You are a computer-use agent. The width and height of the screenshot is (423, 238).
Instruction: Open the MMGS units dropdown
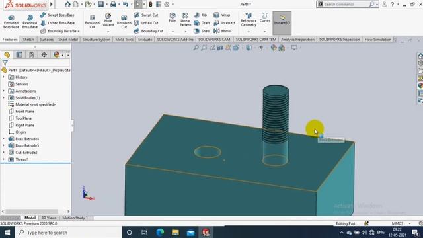pyautogui.click(x=410, y=223)
